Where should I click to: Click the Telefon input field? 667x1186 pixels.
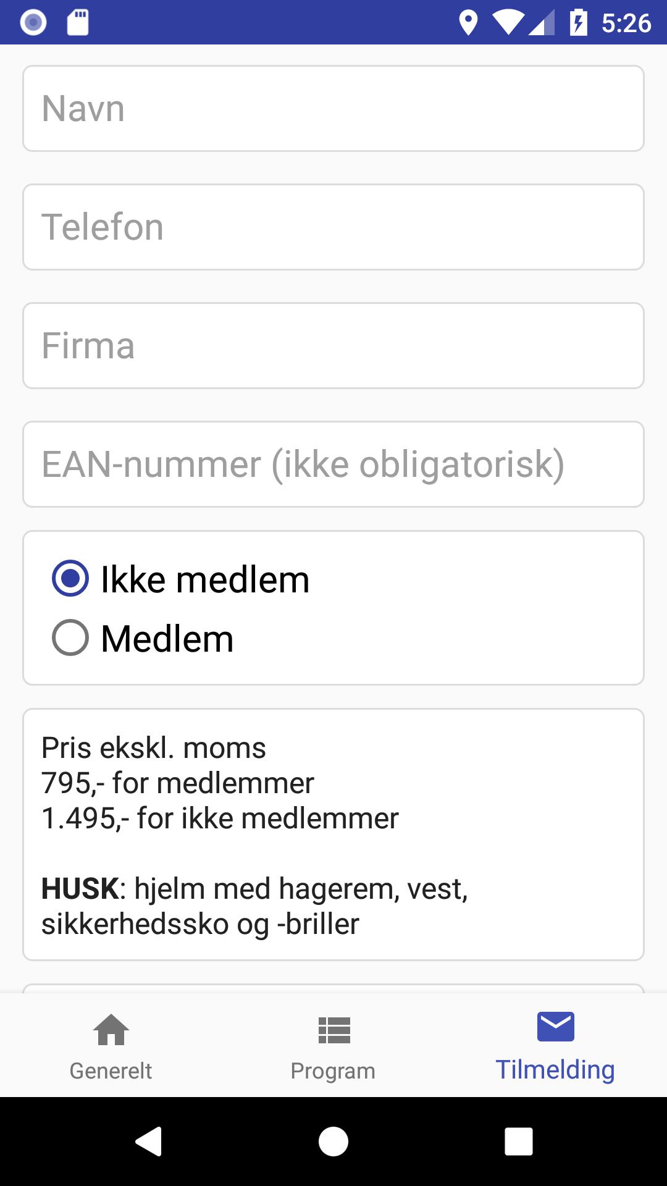click(333, 226)
